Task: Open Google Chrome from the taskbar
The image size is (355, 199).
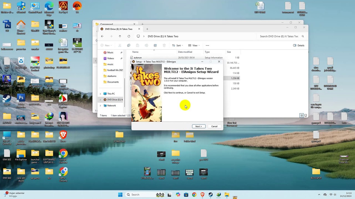Action: [x=194, y=195]
